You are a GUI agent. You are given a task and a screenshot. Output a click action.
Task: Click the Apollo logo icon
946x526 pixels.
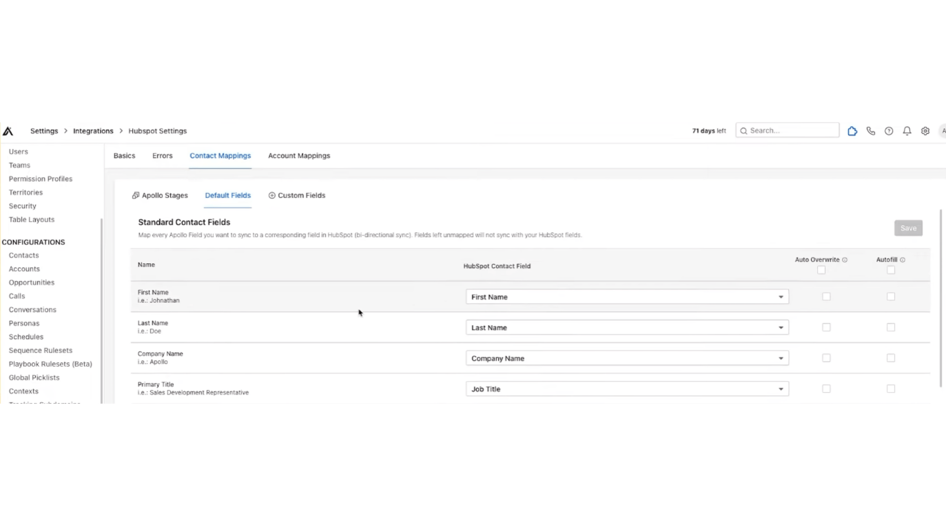pyautogui.click(x=8, y=131)
